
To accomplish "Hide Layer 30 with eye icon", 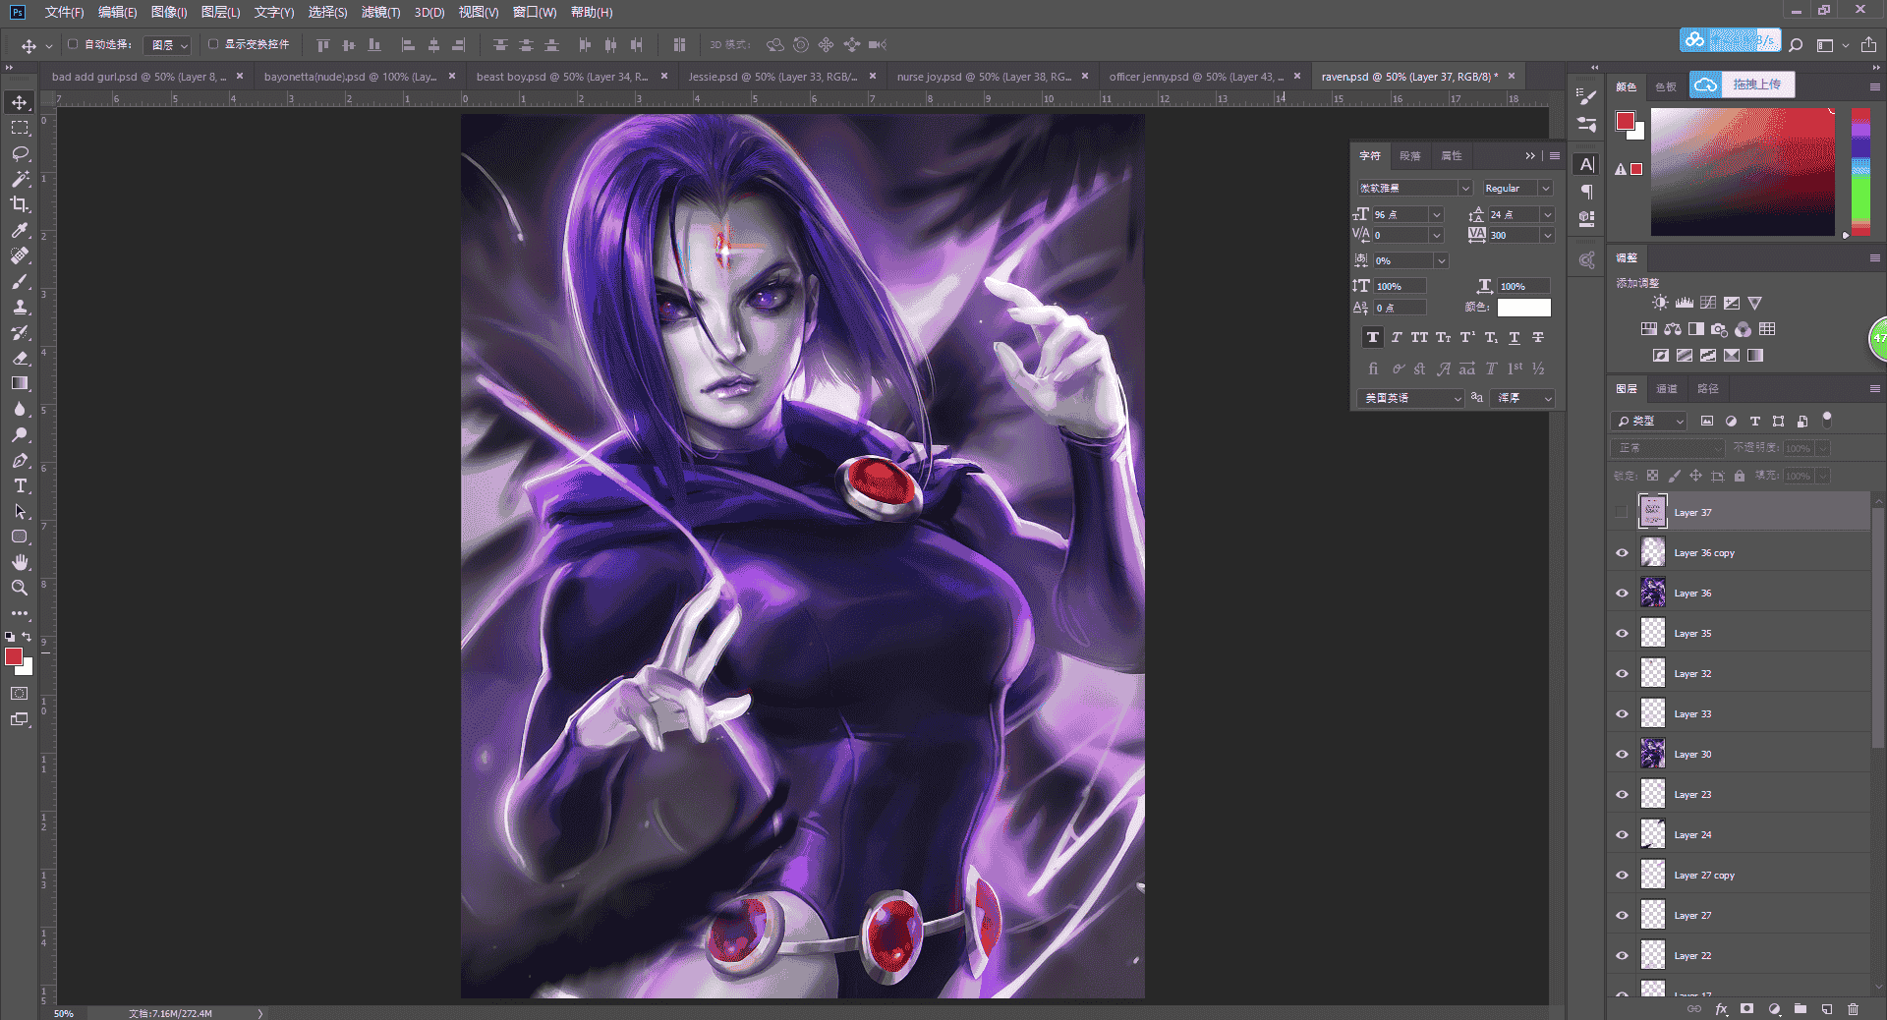I will click(1622, 755).
